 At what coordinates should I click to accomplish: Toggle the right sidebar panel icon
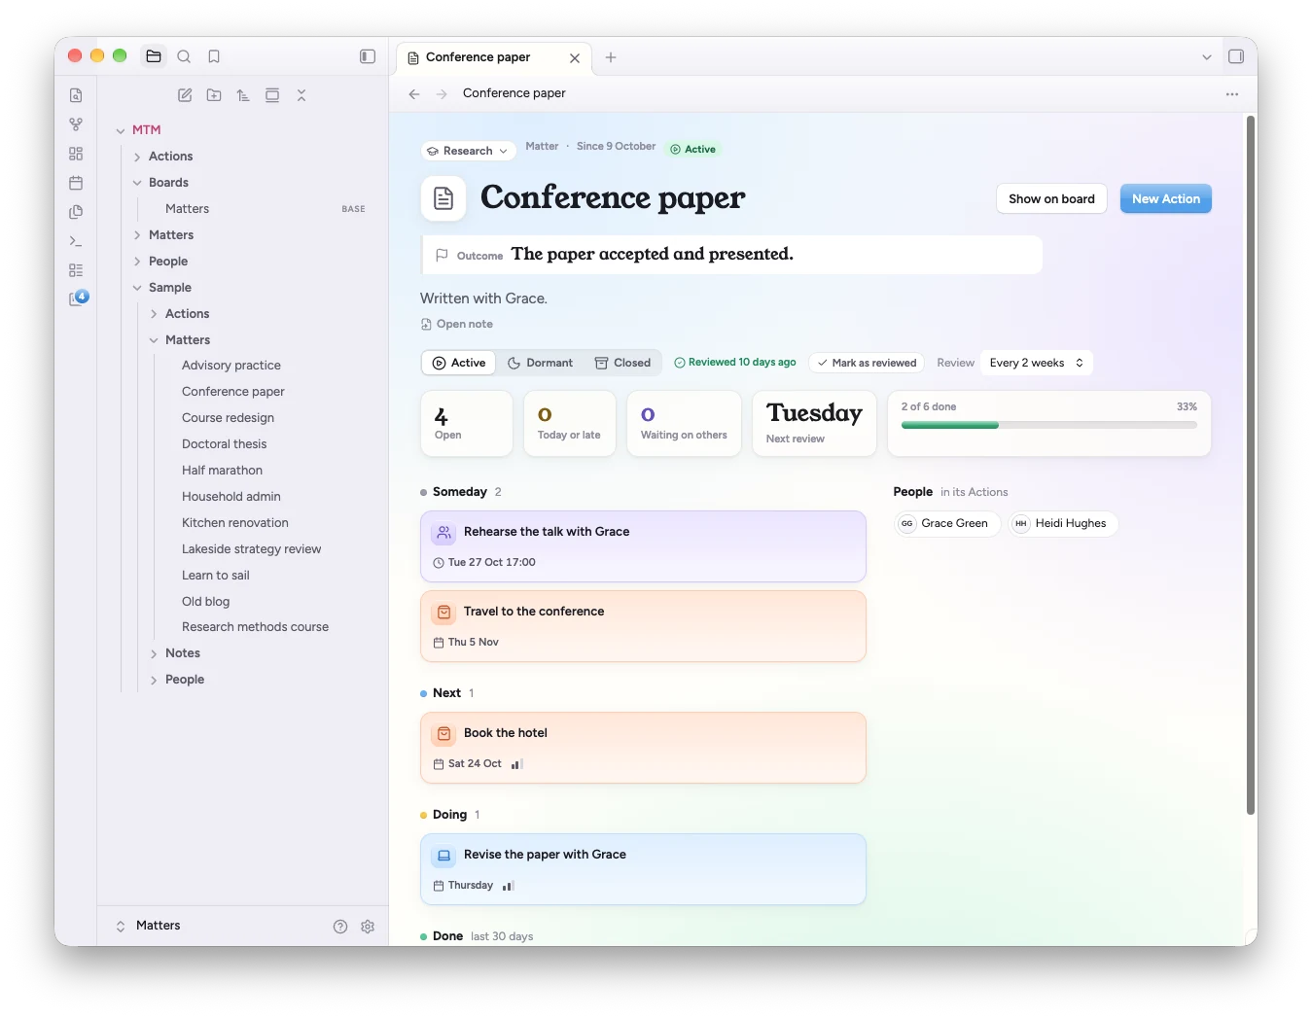(1236, 56)
